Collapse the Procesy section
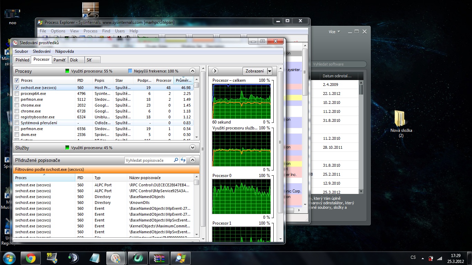 point(193,71)
